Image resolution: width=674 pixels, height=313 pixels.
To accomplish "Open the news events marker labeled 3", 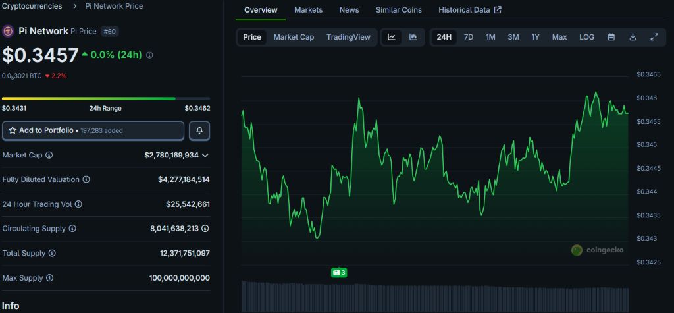I will pyautogui.click(x=339, y=273).
